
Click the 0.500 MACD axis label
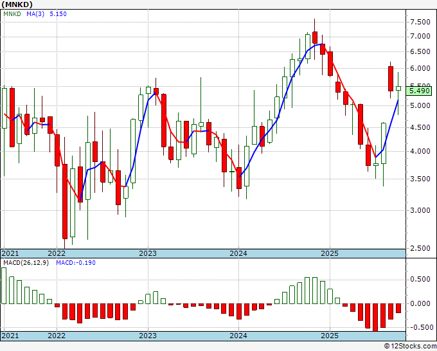click(x=420, y=280)
